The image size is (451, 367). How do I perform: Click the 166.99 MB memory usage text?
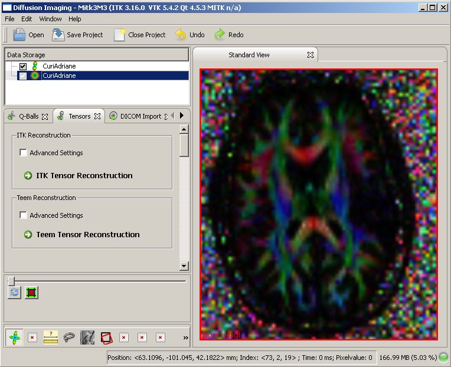coord(408,358)
